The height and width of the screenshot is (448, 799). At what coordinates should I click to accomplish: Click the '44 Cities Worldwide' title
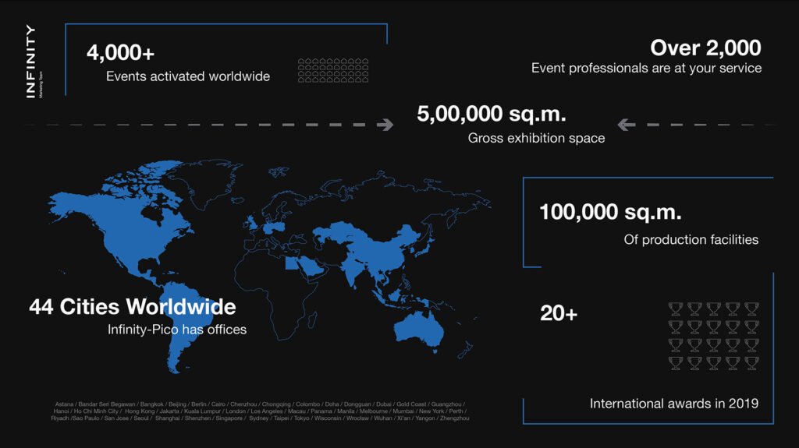[133, 306]
